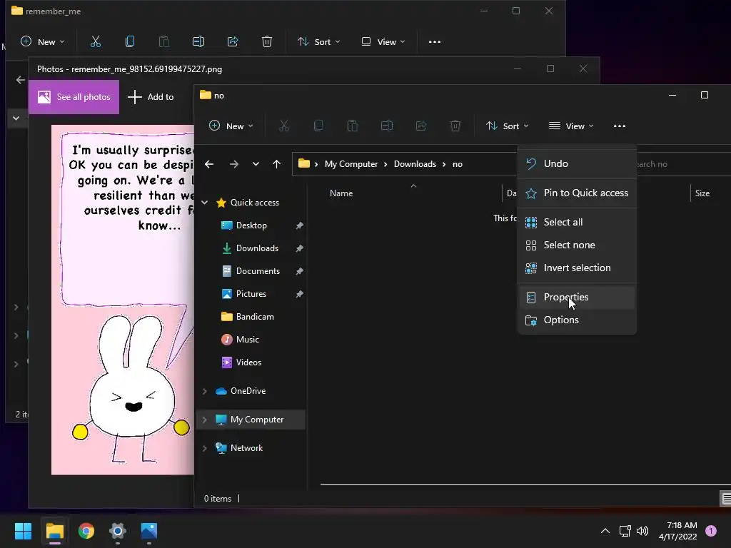Click Downloads in the address bar breadcrumb
Image resolution: width=731 pixels, height=548 pixels.
[415, 164]
